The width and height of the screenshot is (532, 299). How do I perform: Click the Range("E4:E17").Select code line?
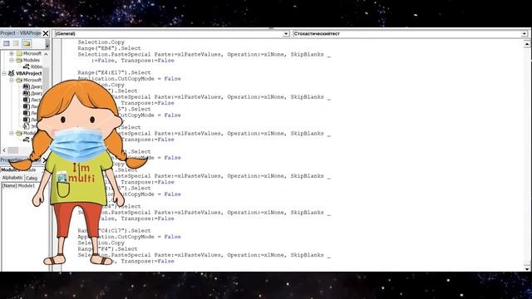(x=114, y=72)
